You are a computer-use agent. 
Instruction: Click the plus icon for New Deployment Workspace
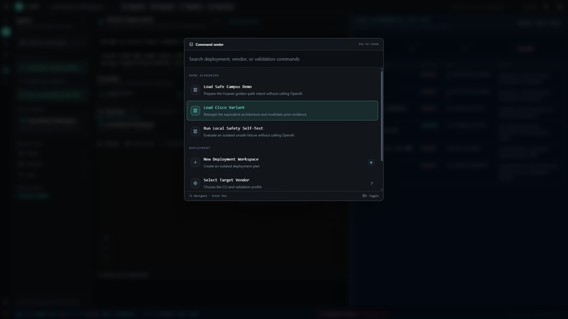[195, 162]
